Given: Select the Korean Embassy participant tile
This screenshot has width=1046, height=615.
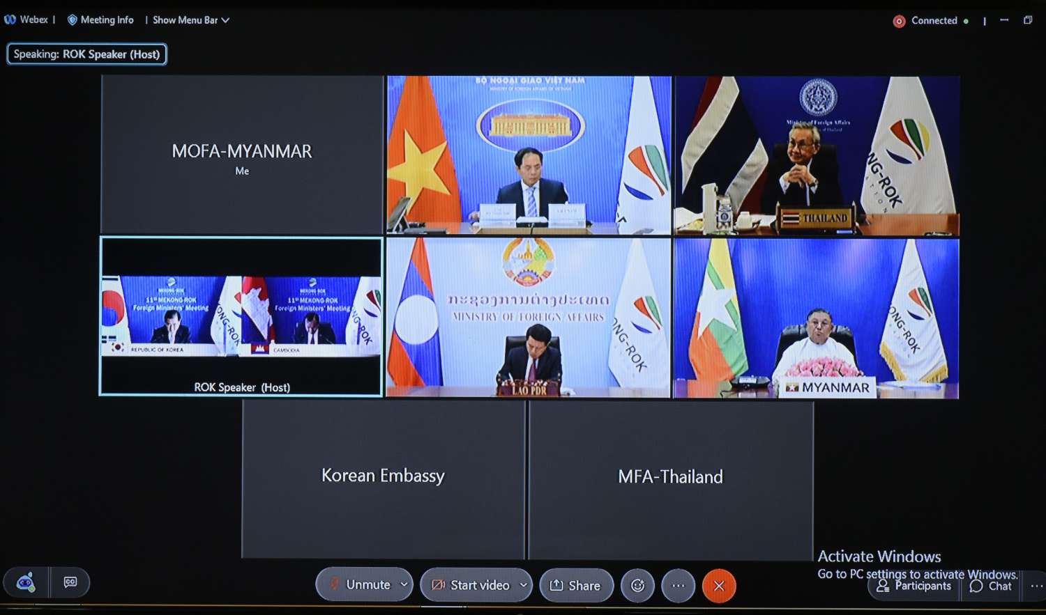Looking at the screenshot, I should 383,479.
